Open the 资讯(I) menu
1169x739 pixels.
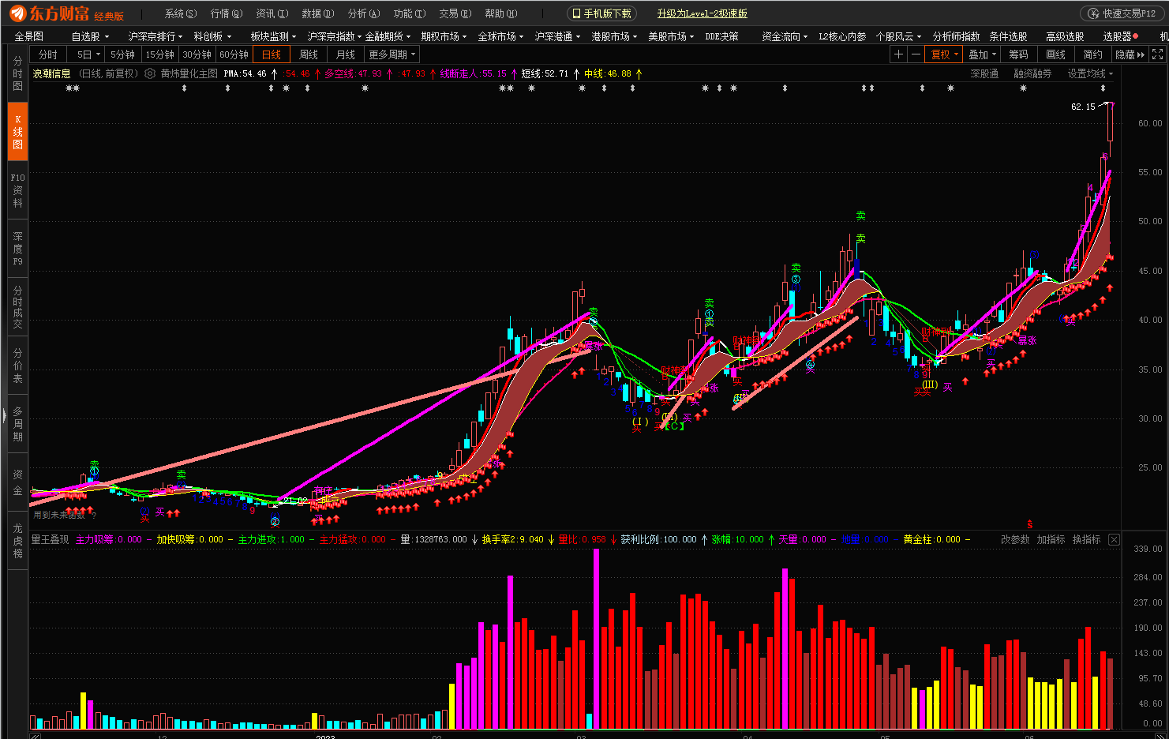coord(272,13)
